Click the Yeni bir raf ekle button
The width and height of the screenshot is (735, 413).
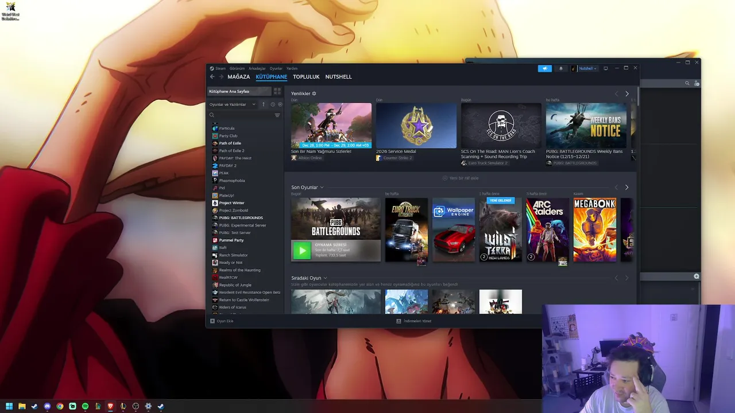[461, 178]
